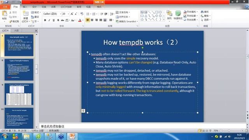The height and width of the screenshot is (140, 249).
Task: Increase font size with the large A
Action: pos(72,14)
